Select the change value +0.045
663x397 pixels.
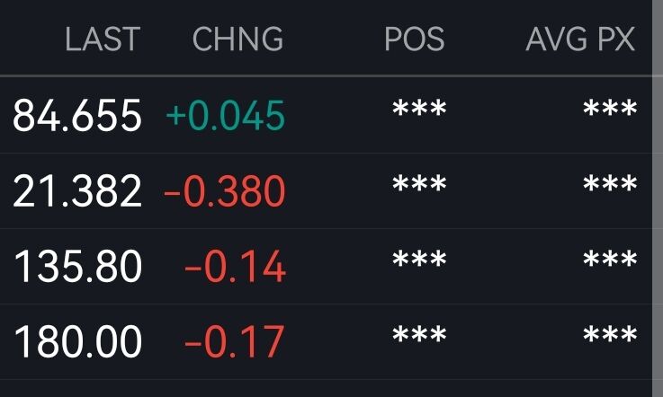click(x=226, y=115)
